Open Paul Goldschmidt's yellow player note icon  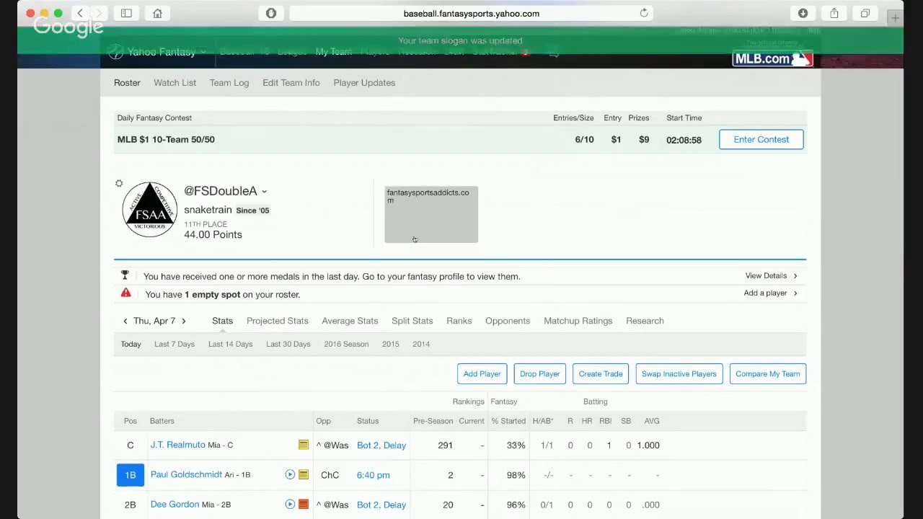coord(304,474)
